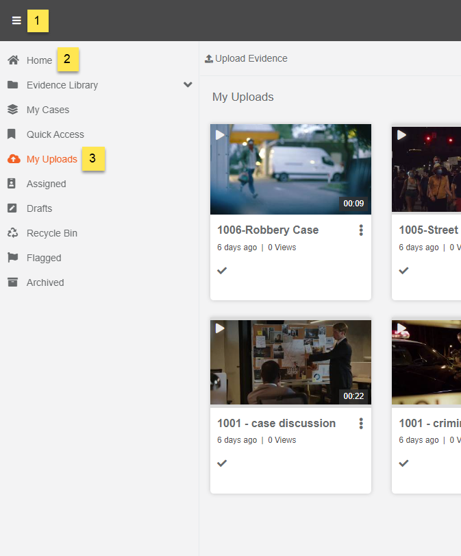Click the hamburger menu icon
This screenshot has height=556, width=461.
click(16, 21)
